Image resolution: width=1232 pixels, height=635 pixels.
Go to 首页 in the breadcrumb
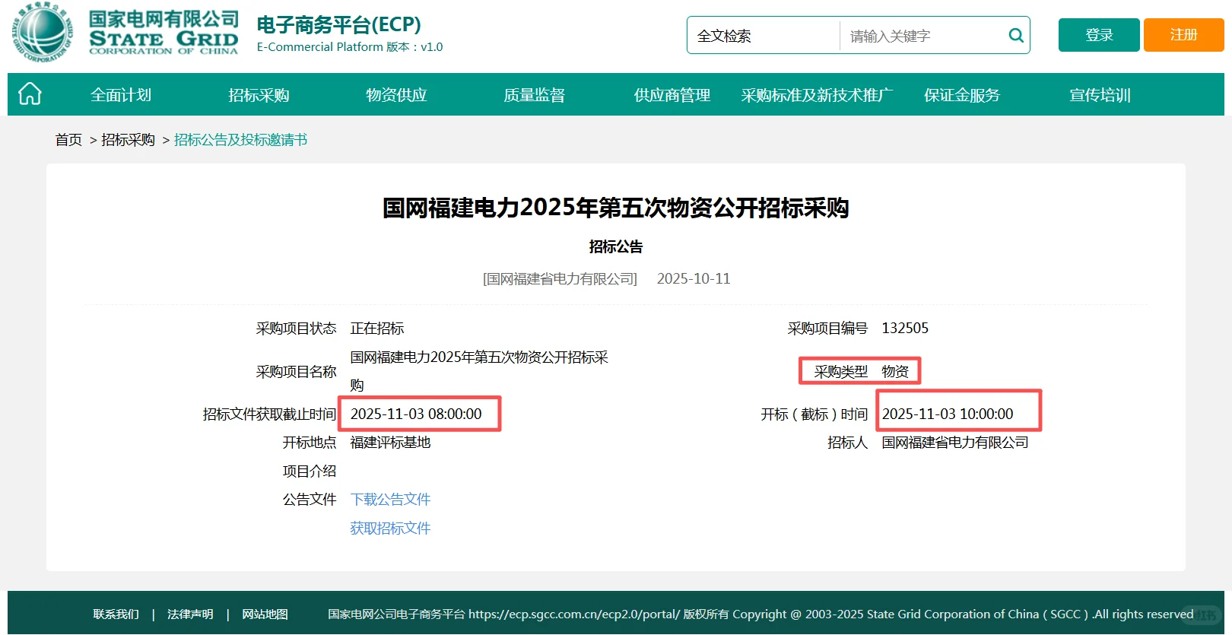[x=68, y=139]
